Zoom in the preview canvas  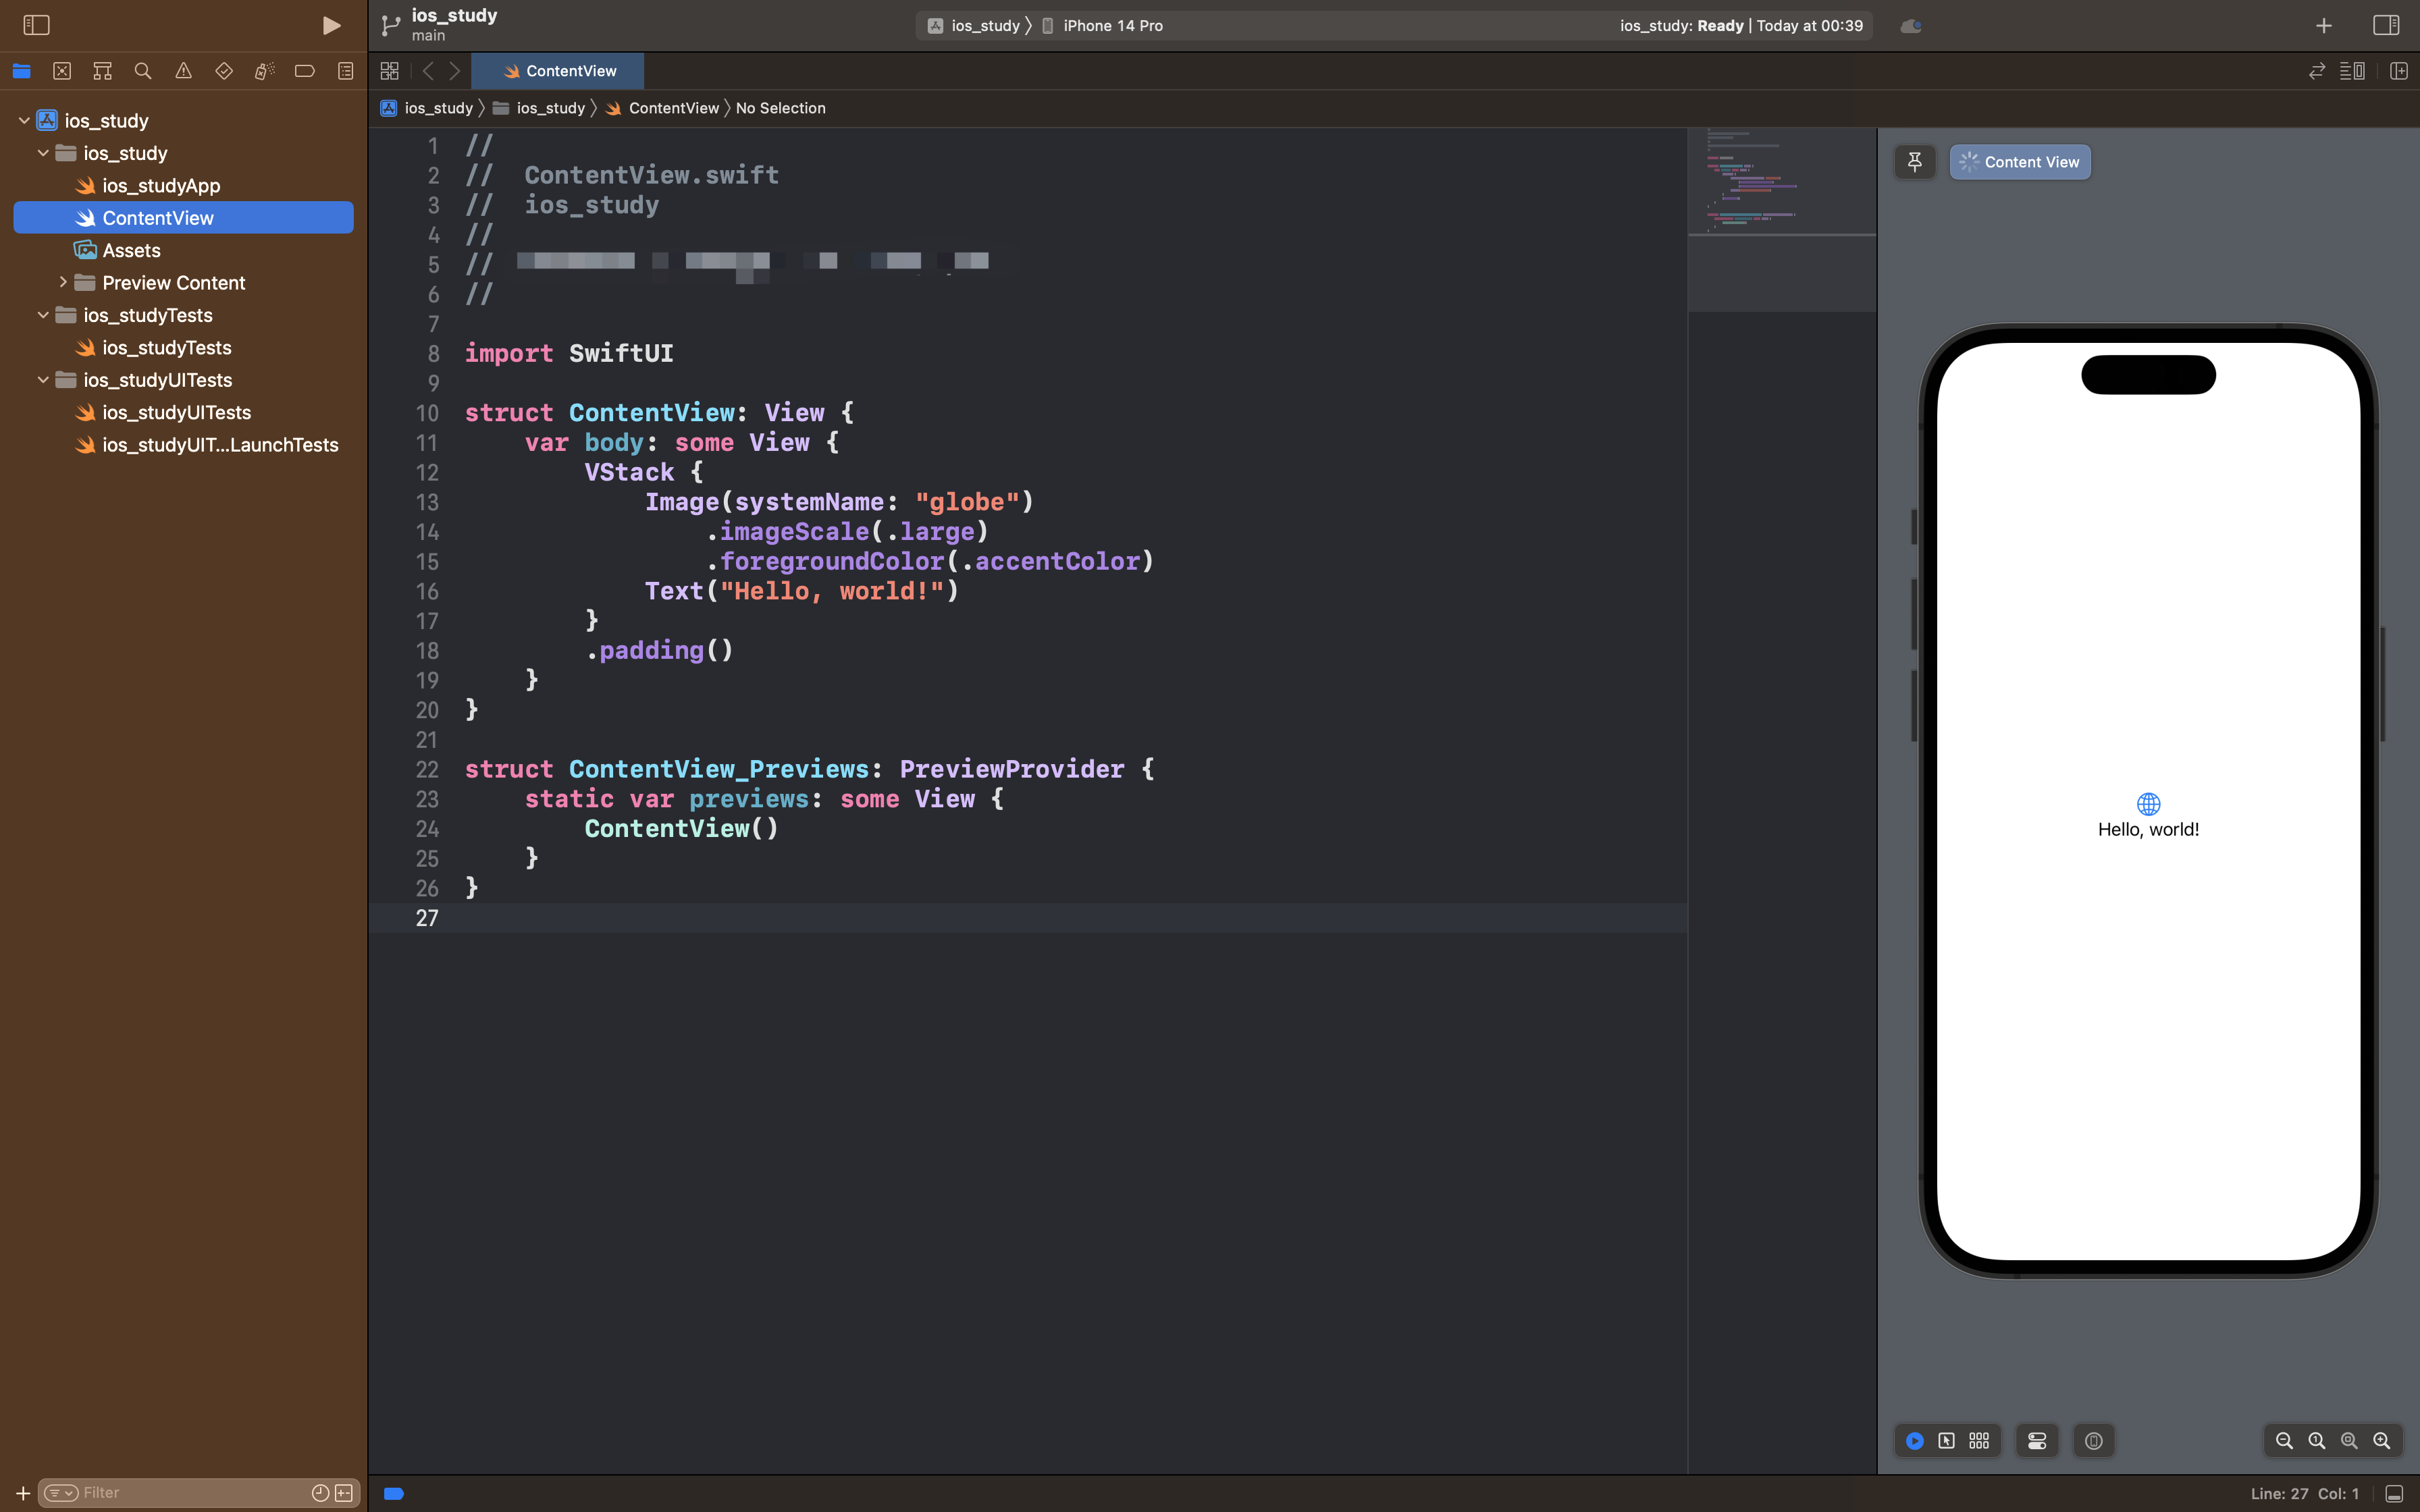[2382, 1441]
